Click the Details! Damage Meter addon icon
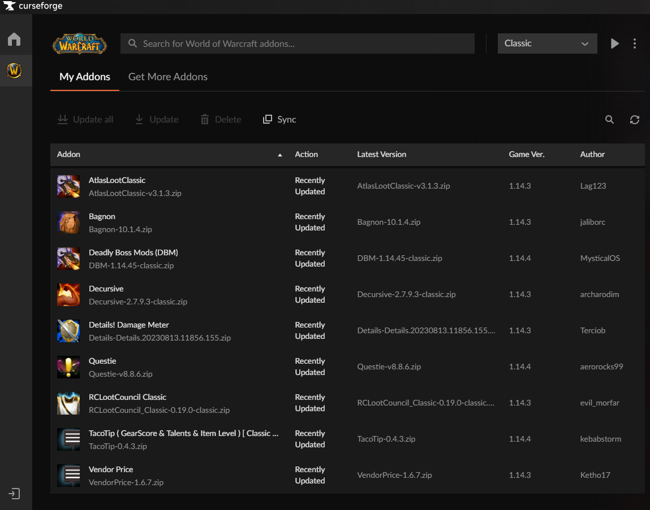Screen dimensions: 650x510 (x=68, y=331)
